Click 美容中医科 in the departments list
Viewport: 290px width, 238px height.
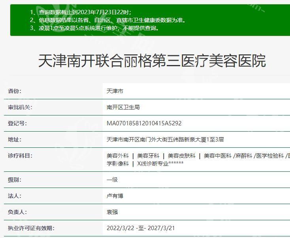tap(217, 156)
